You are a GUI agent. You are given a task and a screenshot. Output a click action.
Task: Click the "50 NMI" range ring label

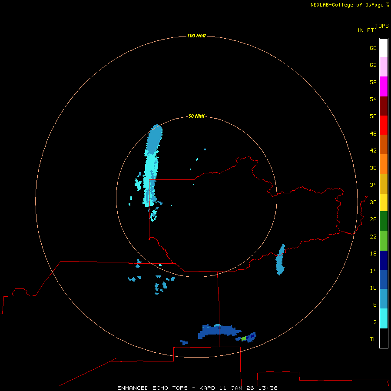coord(196,116)
